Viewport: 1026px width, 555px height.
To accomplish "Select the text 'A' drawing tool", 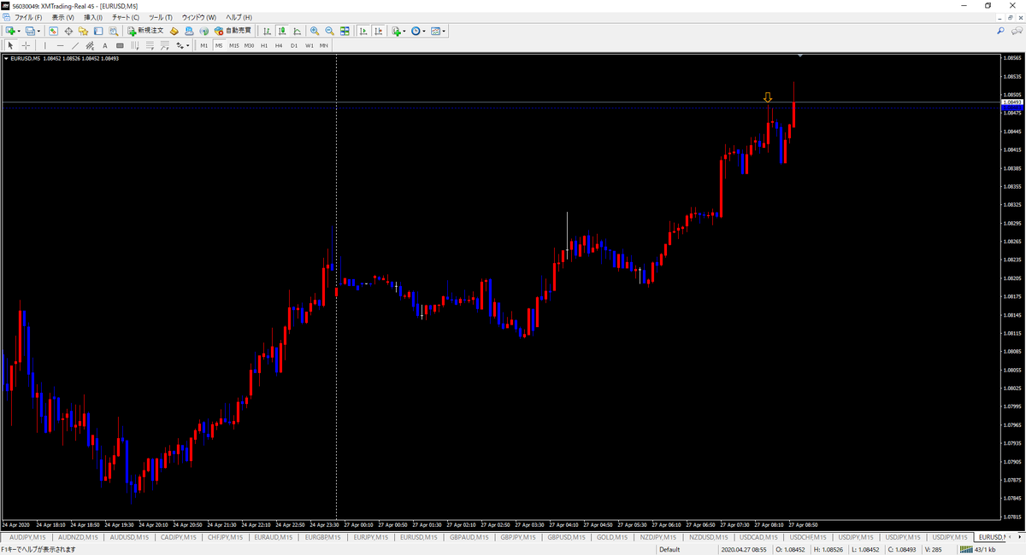I will click(105, 45).
